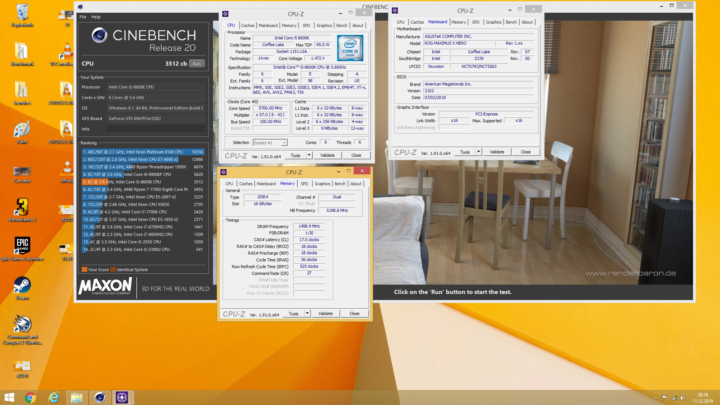Click the Core Speed 5700.00 MHz field

270,108
